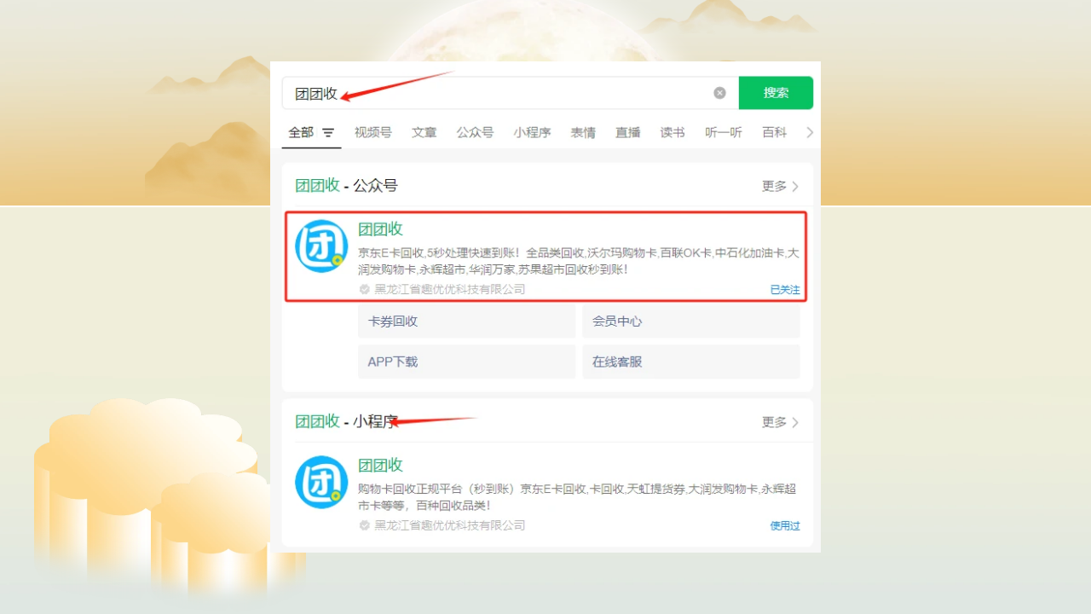
Task: Click the official account description starting 京东E卡回收,5秒处理
Action: (579, 261)
